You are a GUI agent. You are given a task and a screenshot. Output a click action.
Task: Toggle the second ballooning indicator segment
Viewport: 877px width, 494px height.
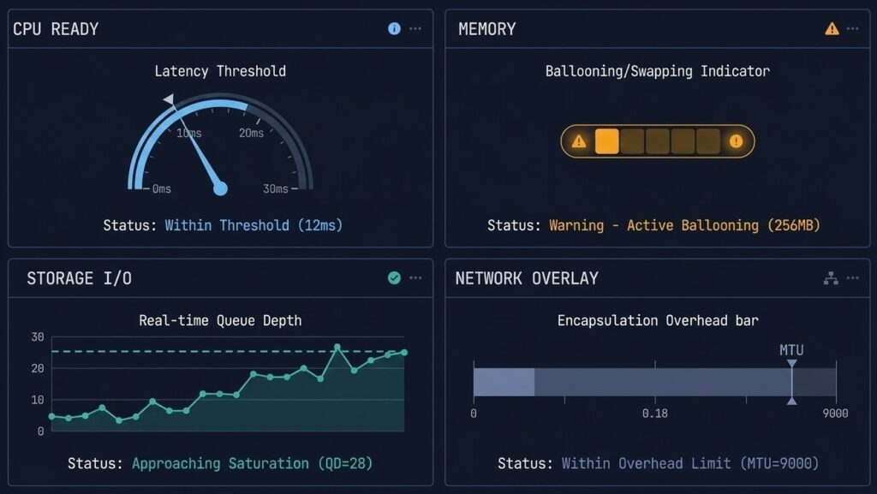[633, 140]
